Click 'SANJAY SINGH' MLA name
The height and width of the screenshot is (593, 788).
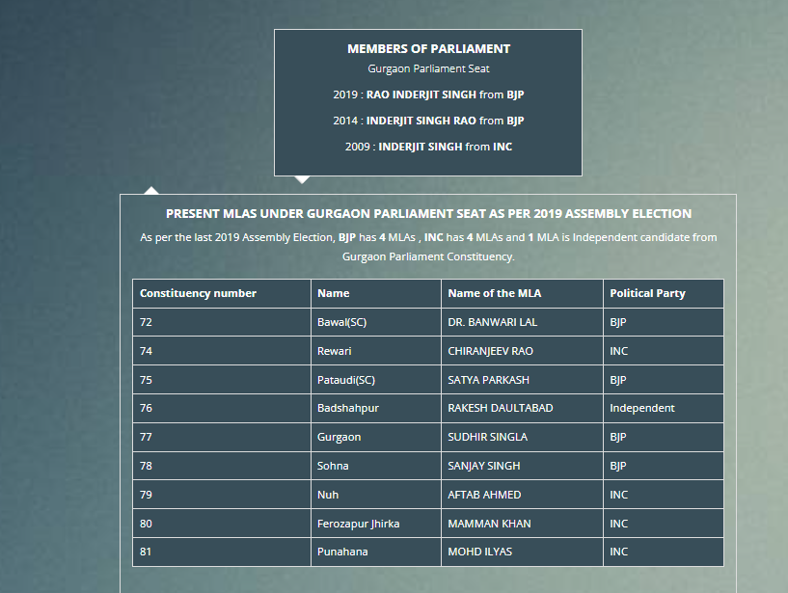tap(484, 466)
